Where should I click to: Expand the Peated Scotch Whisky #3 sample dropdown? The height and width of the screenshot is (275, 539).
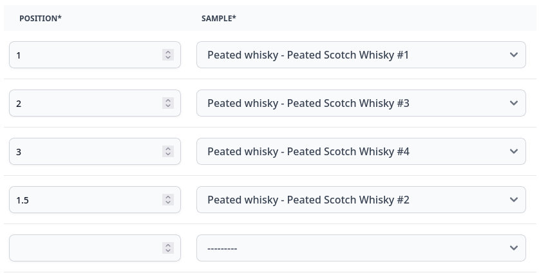361,104
